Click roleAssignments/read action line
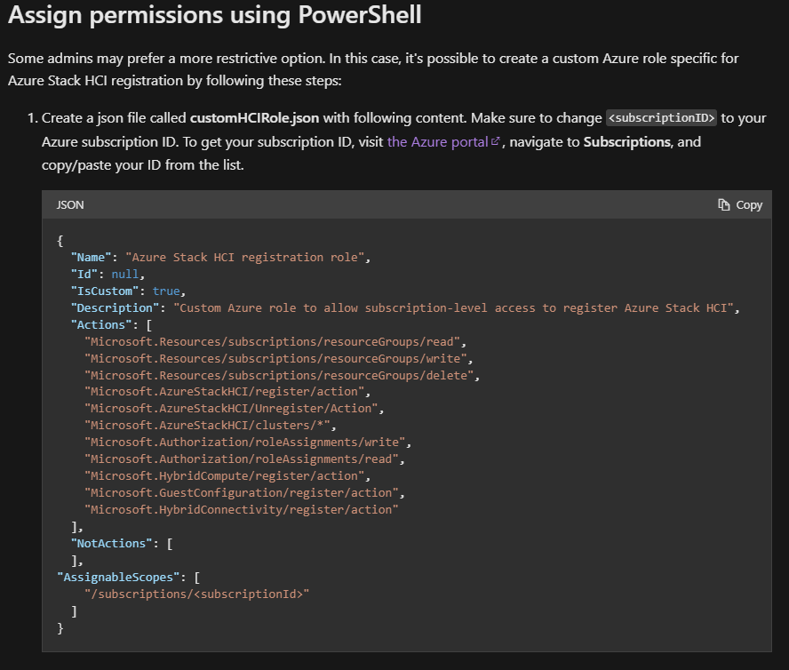Screen dimensions: 789x670 (242, 459)
